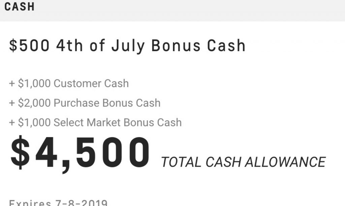Click the $4,500 total amount

coord(80,153)
